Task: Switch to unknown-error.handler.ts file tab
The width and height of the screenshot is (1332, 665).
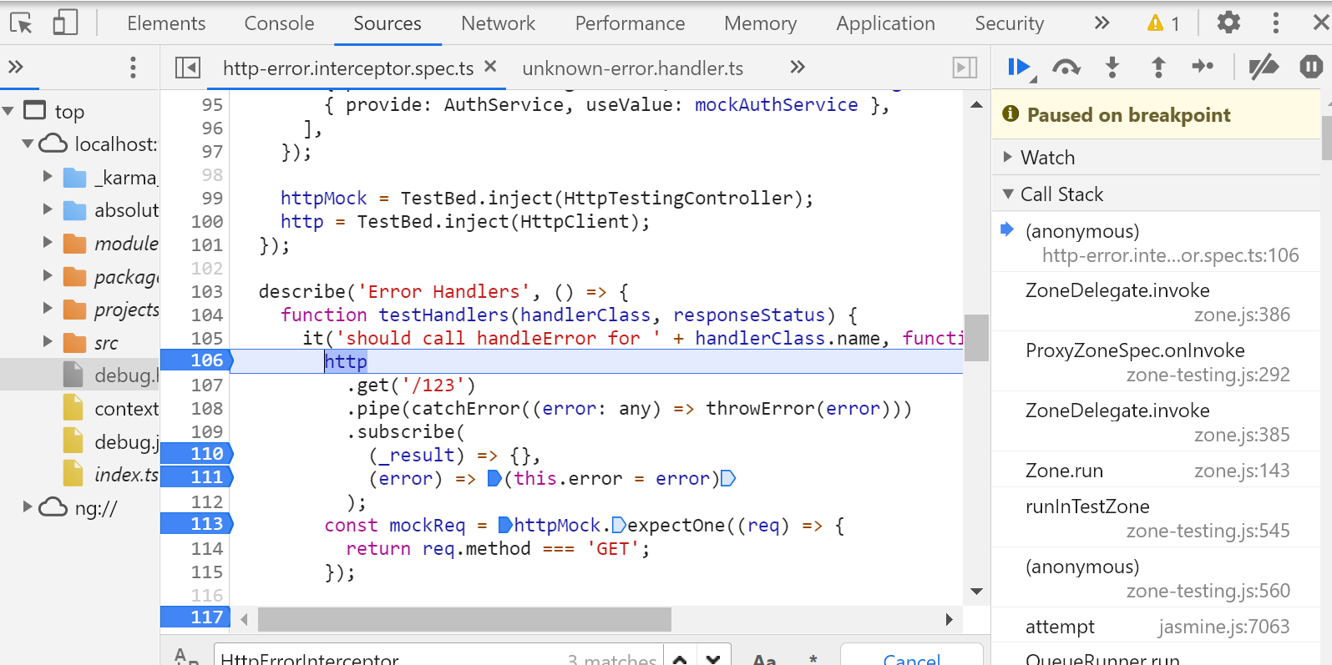Action: click(632, 68)
